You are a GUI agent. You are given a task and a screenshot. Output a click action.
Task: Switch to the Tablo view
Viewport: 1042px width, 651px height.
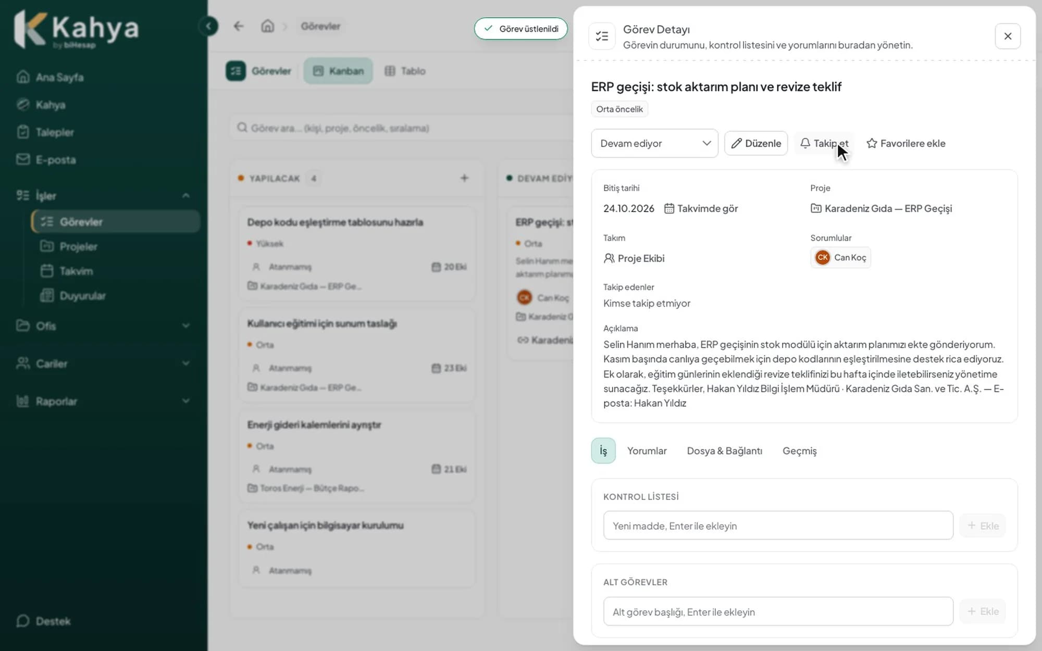pos(405,71)
